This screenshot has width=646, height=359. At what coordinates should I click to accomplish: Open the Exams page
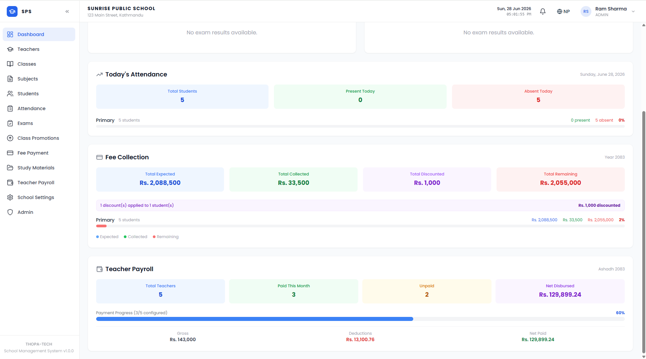click(39, 123)
